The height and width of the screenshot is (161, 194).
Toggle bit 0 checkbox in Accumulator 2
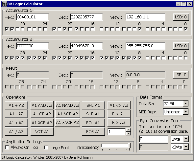[x=186, y=58]
